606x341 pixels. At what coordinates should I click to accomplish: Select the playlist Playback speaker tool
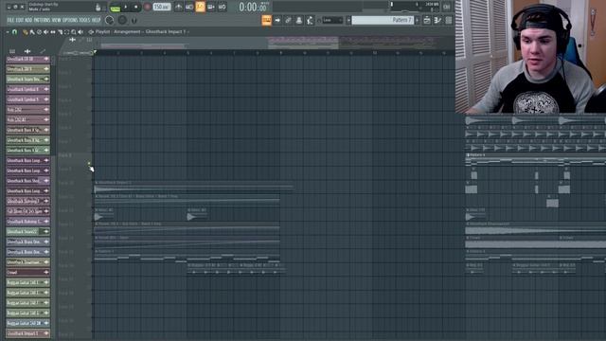pyautogui.click(x=80, y=32)
